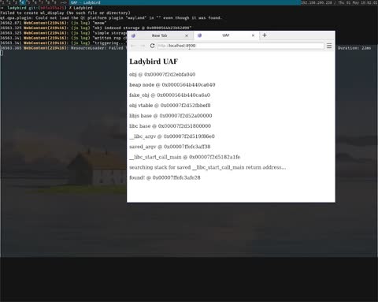Click the obj @ 0x00007f2d2ebfa040 line
This screenshot has width=378, height=302.
pyautogui.click(x=162, y=74)
